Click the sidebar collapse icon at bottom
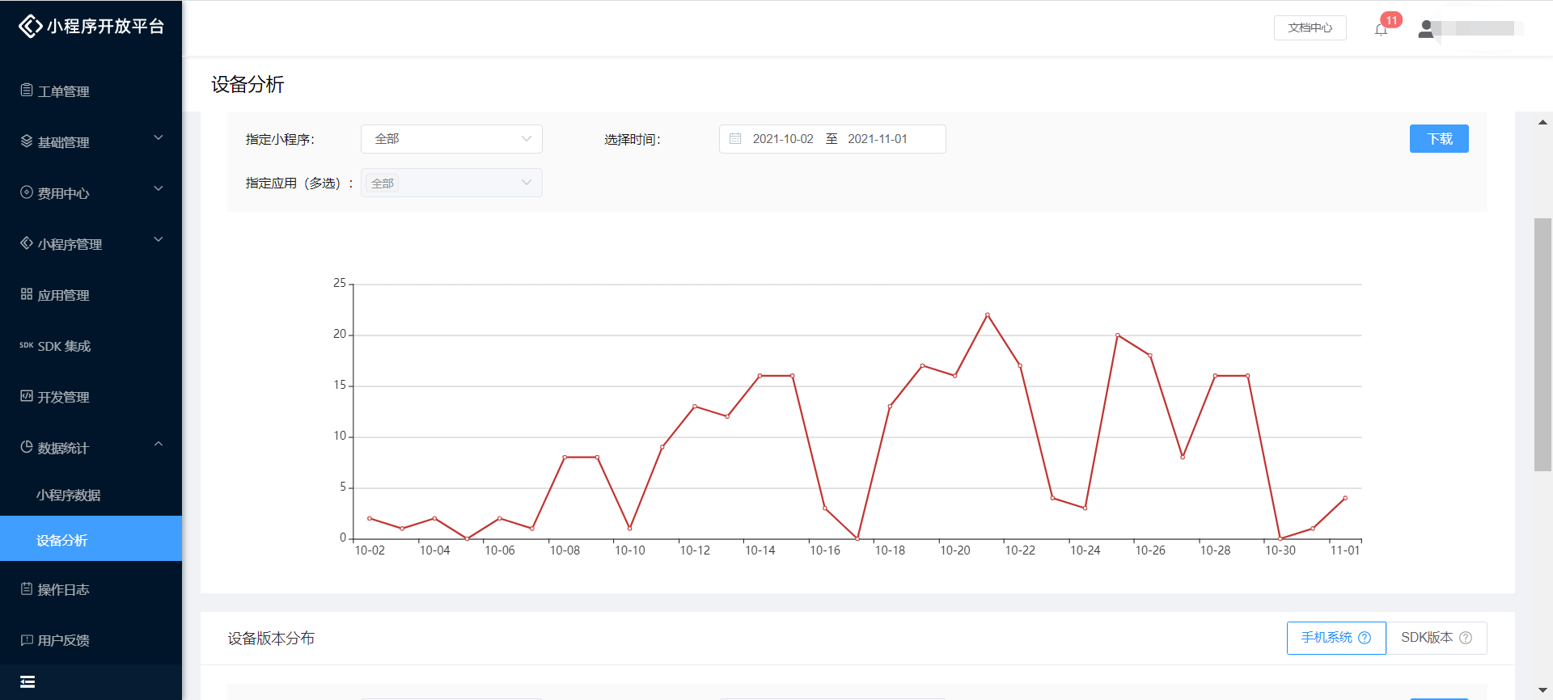 (x=28, y=681)
